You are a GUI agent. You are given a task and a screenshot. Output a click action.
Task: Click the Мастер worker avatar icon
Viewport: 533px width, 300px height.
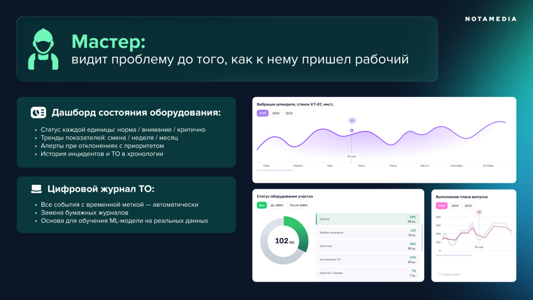pyautogui.click(x=43, y=49)
